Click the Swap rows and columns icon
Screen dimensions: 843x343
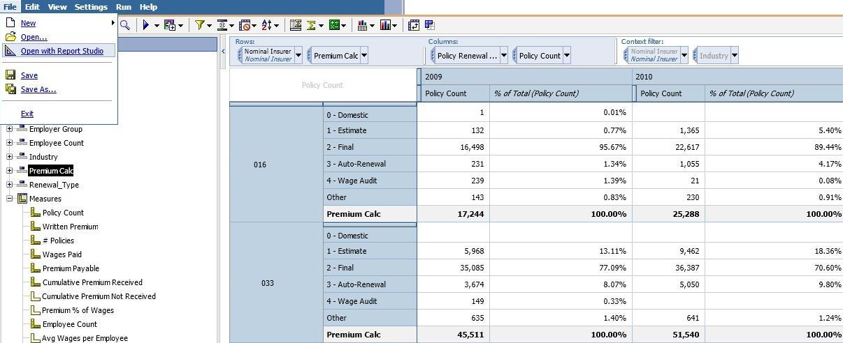point(414,25)
